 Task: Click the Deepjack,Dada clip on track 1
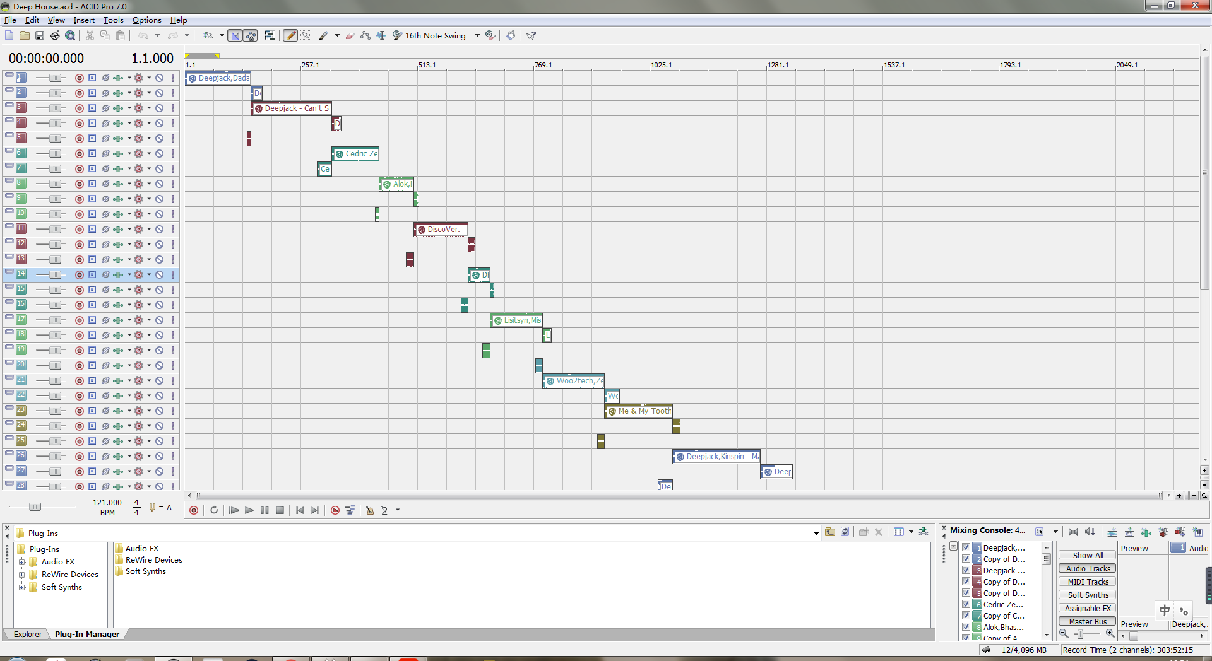(x=218, y=78)
